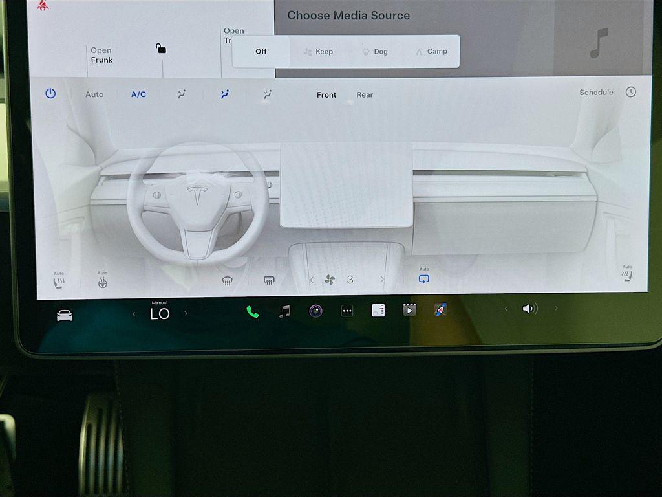Toggle the steering wheel heater
The width and height of the screenshot is (662, 497).
point(102,282)
